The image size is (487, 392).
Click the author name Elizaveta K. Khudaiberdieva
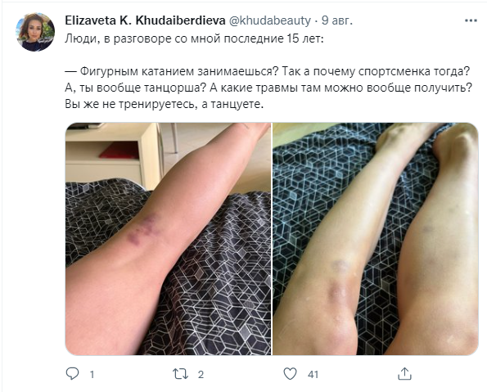click(145, 20)
